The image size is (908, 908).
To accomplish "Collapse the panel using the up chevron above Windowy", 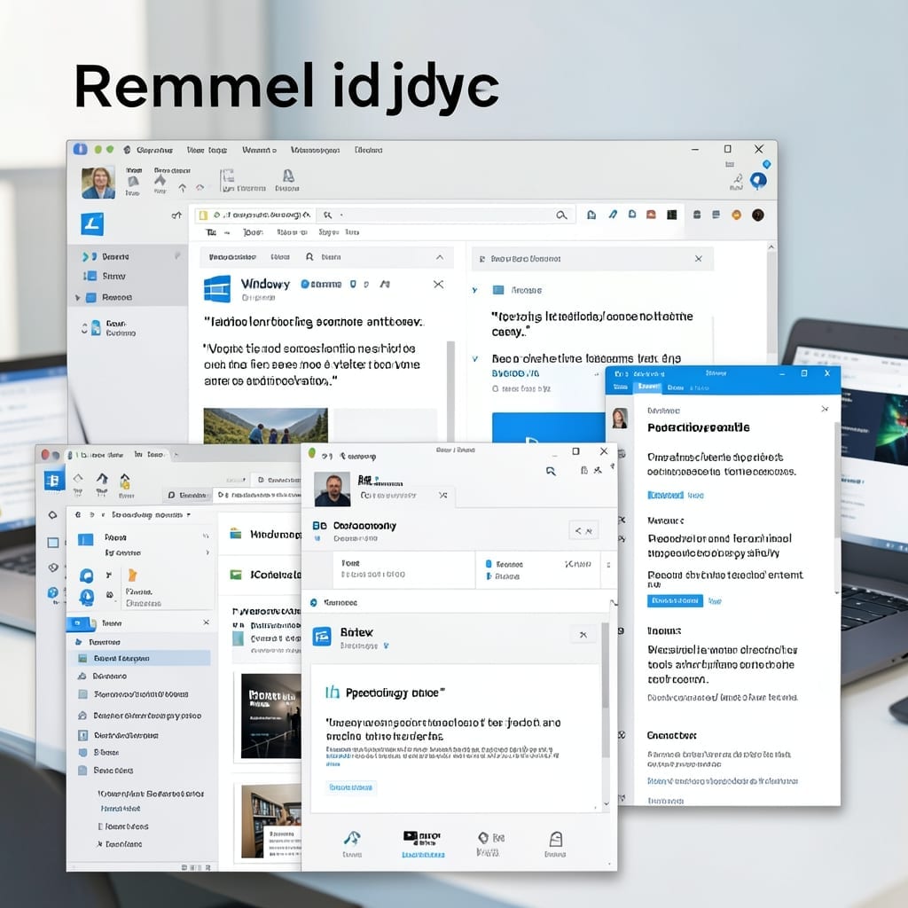I will 440,257.
